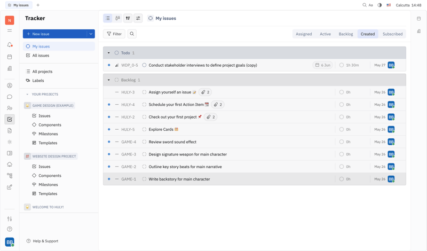Open the notifications inbox bell icon
The width and height of the screenshot is (427, 251).
10,45
